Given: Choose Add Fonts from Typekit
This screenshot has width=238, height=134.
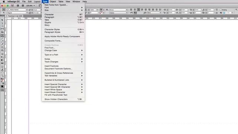Looking at the screenshot, I should [x=63, y=5].
